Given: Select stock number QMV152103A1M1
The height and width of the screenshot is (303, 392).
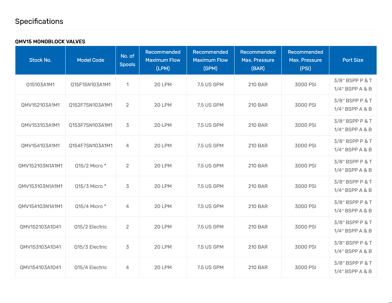Looking at the screenshot, I should 40,105.
